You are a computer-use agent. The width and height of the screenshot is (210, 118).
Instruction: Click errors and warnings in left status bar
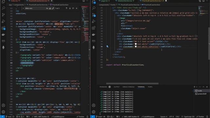coord(20,117)
